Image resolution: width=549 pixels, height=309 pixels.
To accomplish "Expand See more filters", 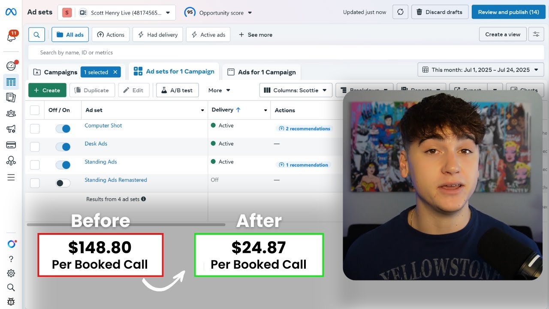I will click(x=255, y=35).
